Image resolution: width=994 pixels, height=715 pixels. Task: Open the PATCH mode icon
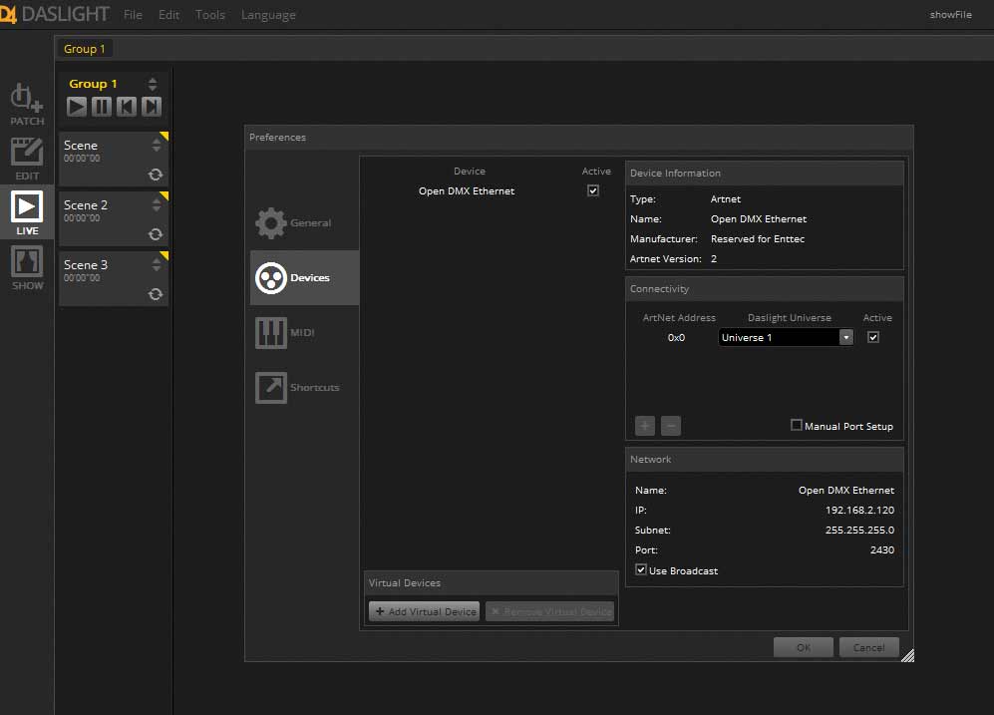tap(27, 99)
